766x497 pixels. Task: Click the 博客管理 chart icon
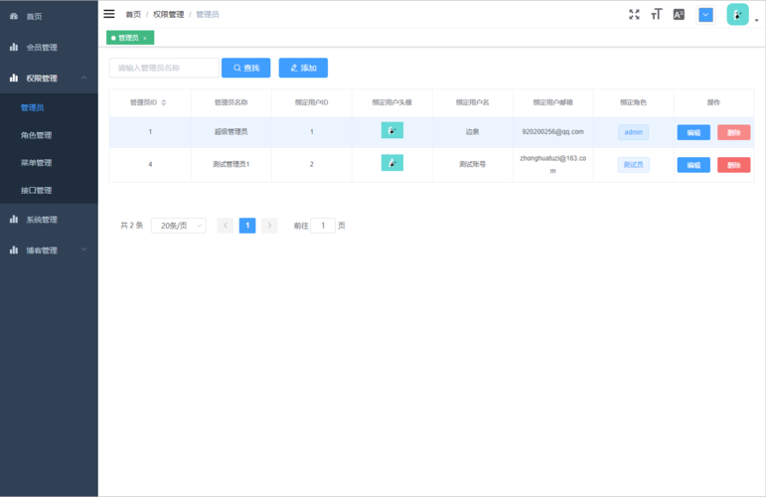coord(14,249)
